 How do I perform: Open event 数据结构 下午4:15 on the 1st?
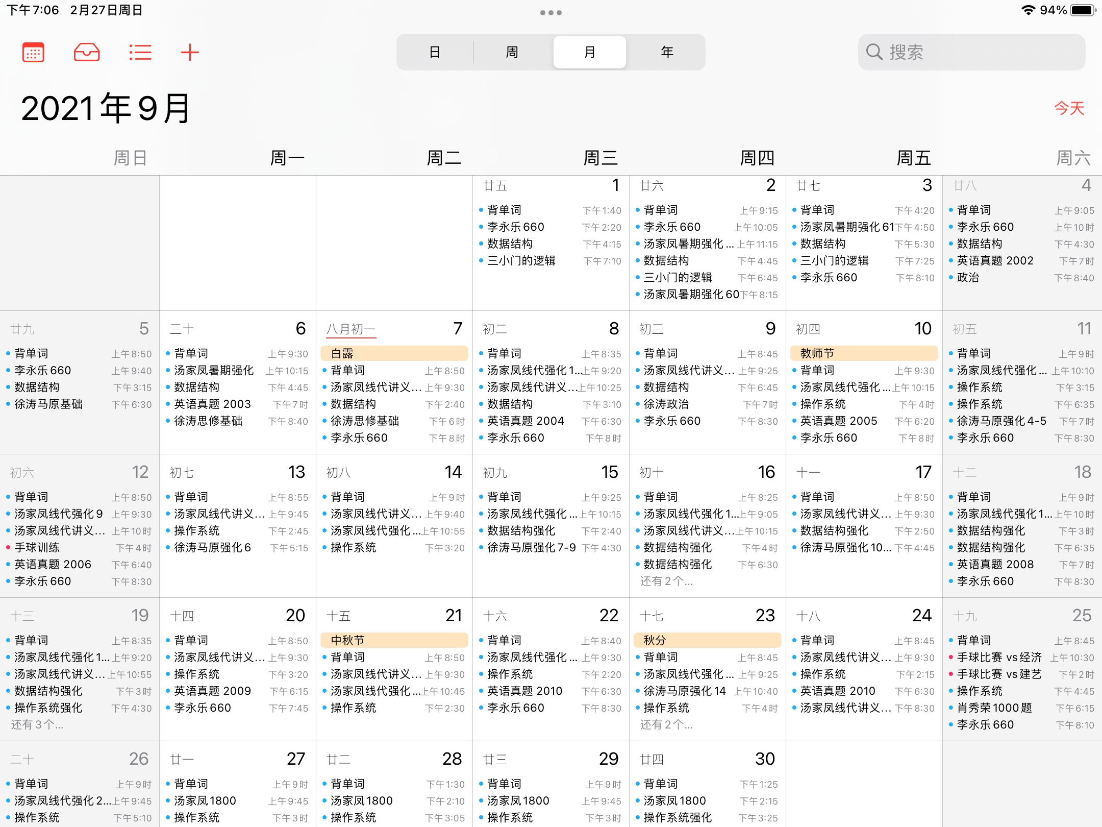(x=551, y=244)
